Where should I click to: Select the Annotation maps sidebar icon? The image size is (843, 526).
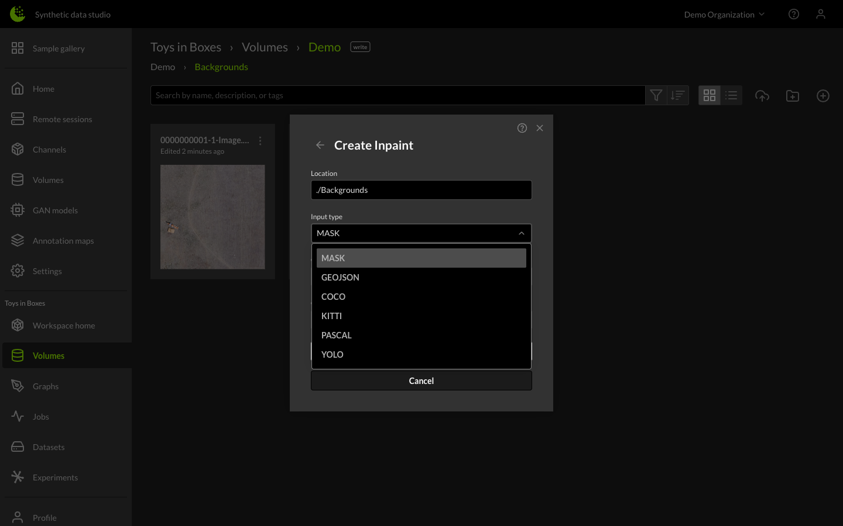pos(18,240)
